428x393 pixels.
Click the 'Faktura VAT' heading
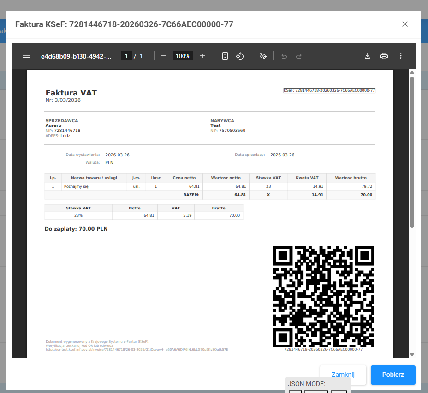coord(71,93)
